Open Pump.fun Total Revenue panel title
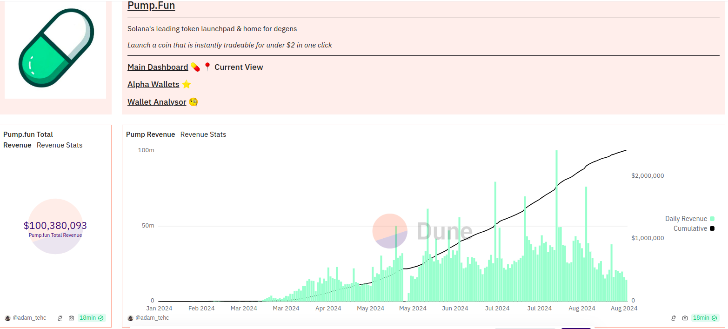Screen dimensions: 728x329 tap(28, 140)
